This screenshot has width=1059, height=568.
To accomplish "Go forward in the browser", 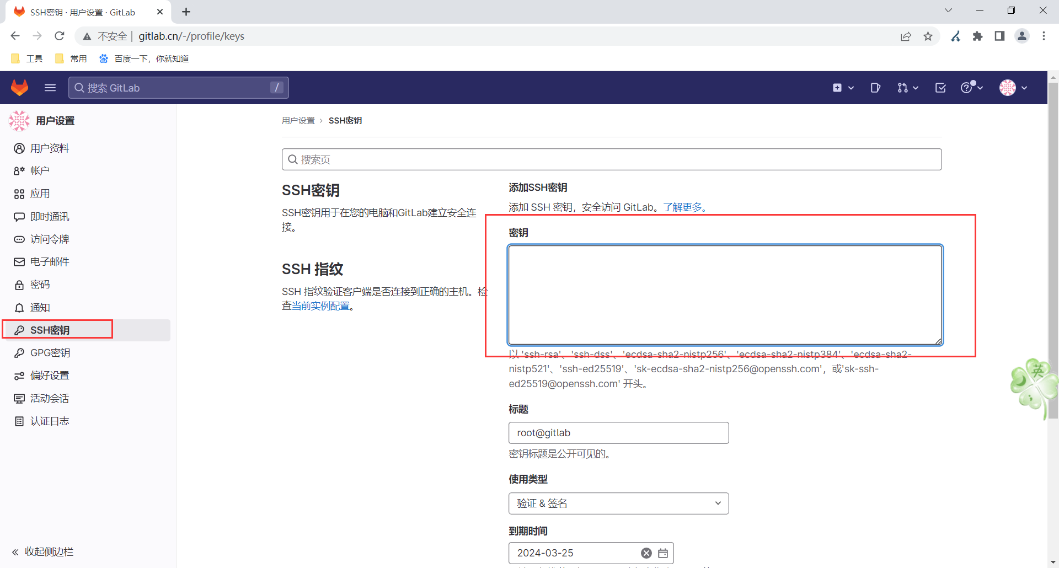I will coord(37,36).
